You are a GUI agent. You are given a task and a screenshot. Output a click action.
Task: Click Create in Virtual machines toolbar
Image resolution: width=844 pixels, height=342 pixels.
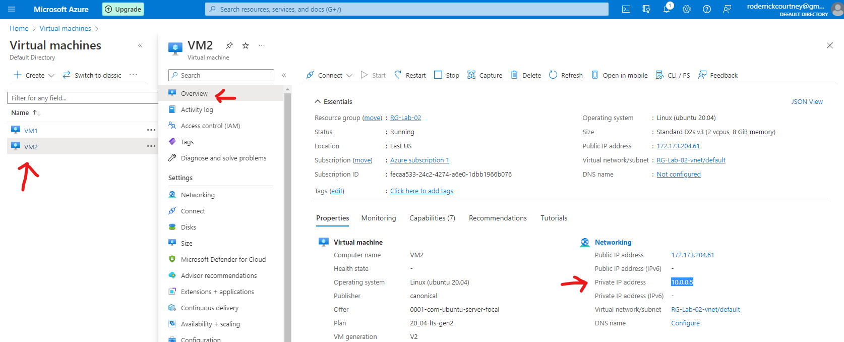(x=34, y=75)
